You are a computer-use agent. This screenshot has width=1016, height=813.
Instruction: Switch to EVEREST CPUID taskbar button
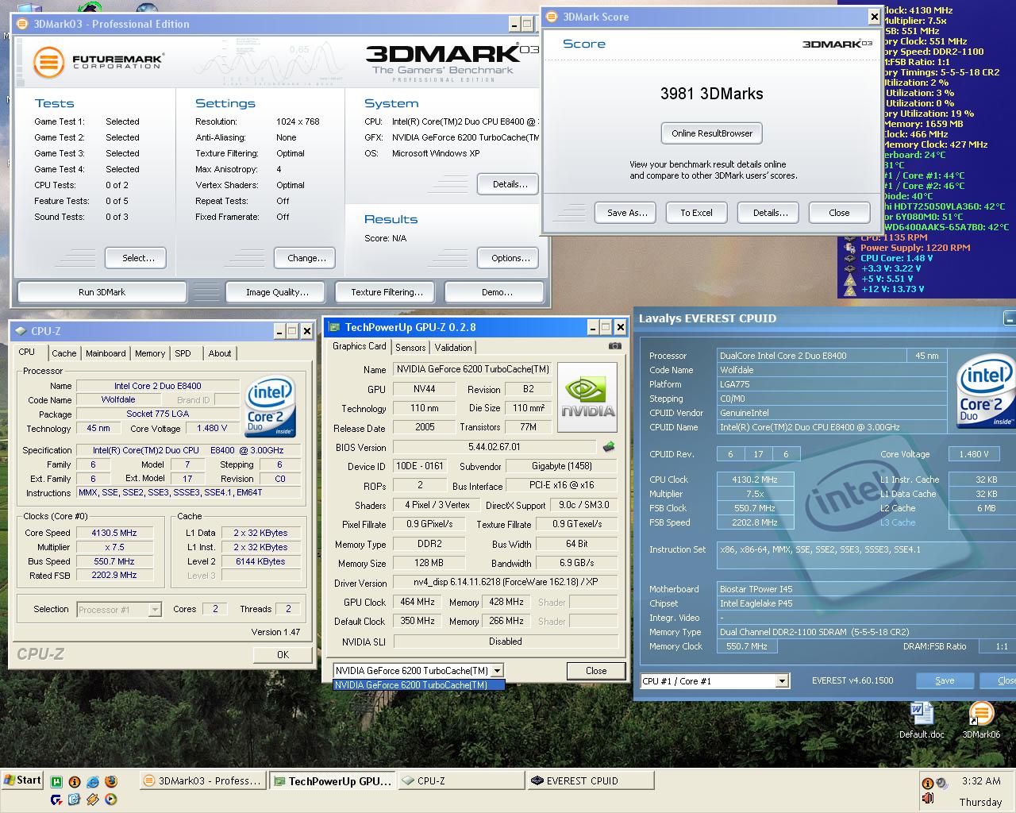point(589,781)
